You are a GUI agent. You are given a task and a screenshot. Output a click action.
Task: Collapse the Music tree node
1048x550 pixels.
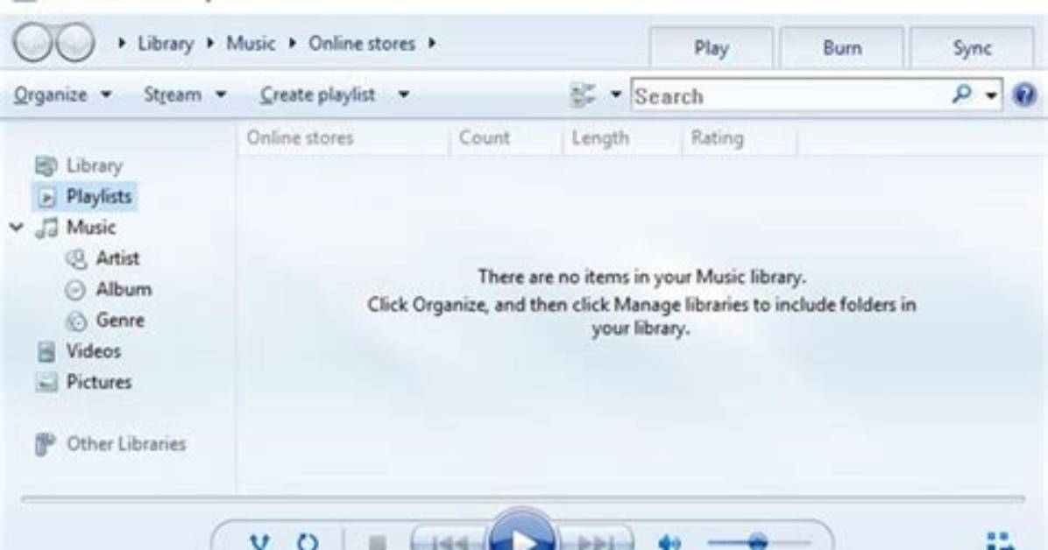click(17, 228)
